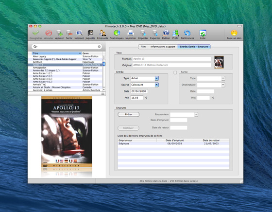Open the Internet search icon
Screen dimensions: 272x212
pos(79,33)
